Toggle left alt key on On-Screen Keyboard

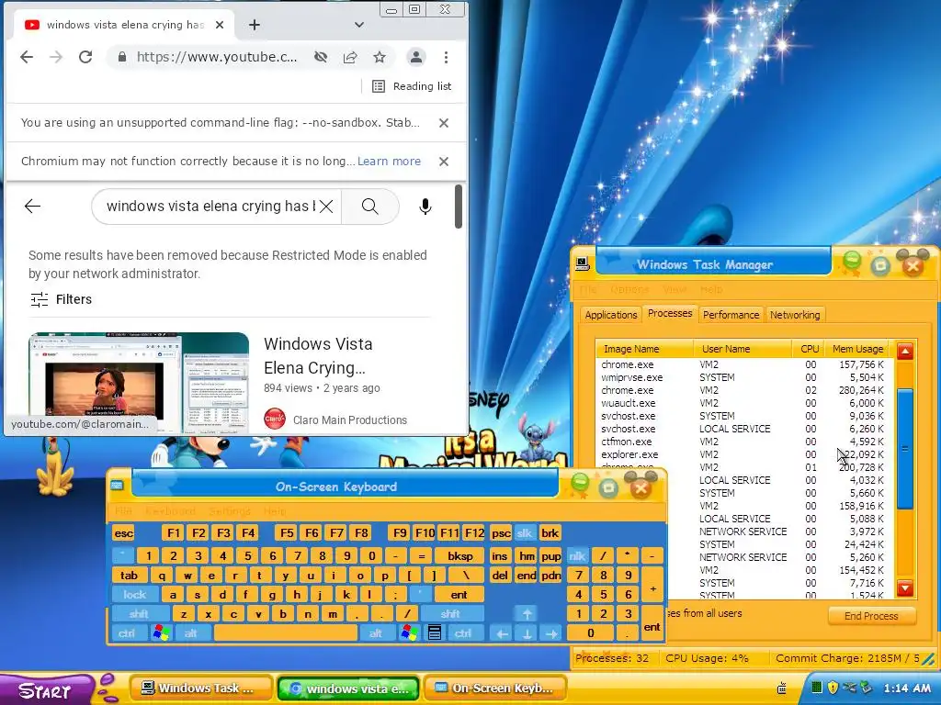click(191, 633)
